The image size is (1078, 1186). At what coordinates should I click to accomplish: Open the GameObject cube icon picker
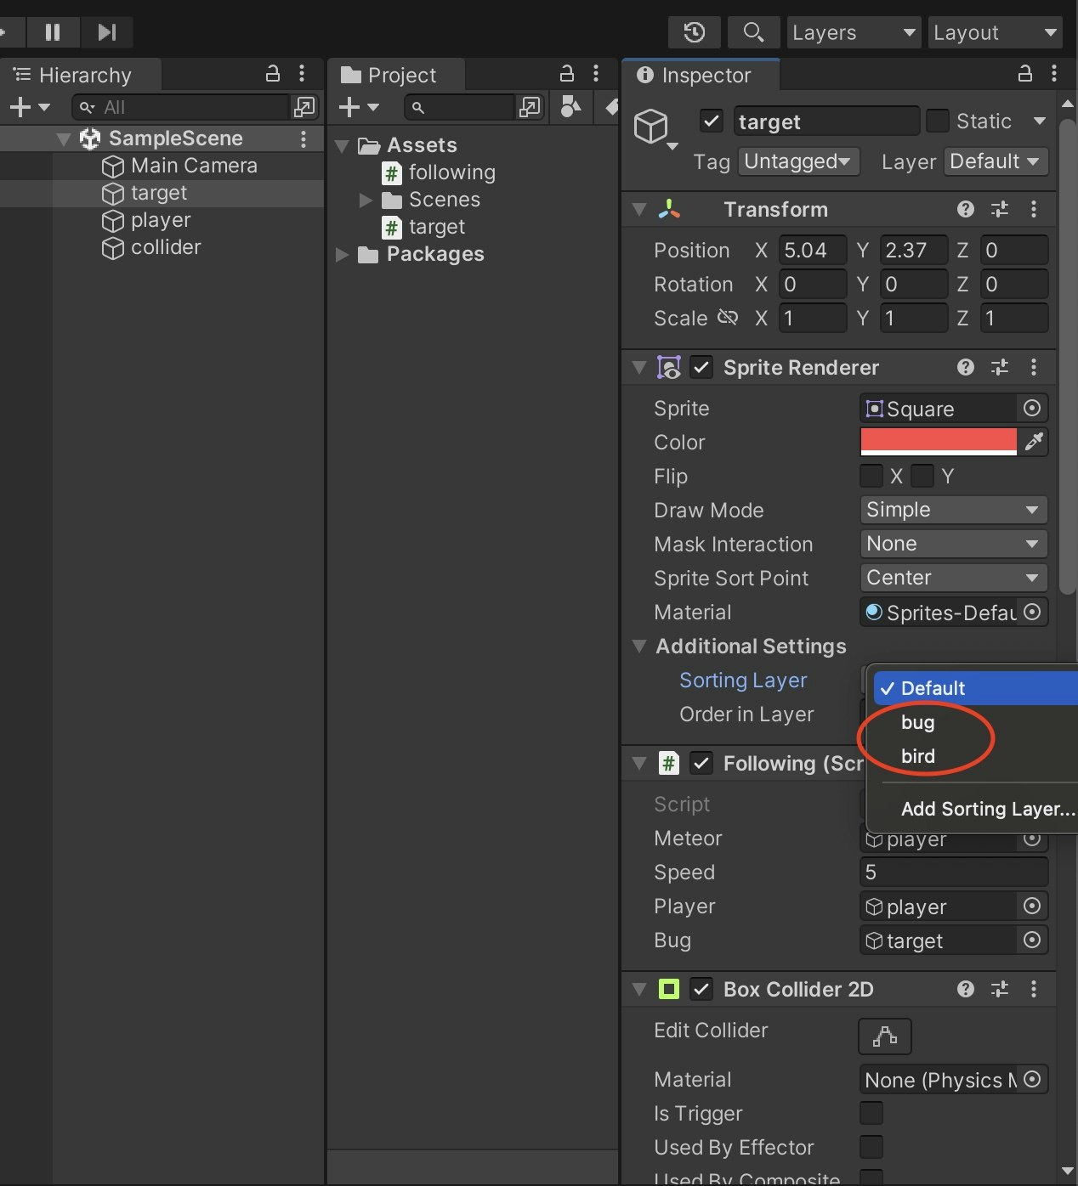click(655, 128)
